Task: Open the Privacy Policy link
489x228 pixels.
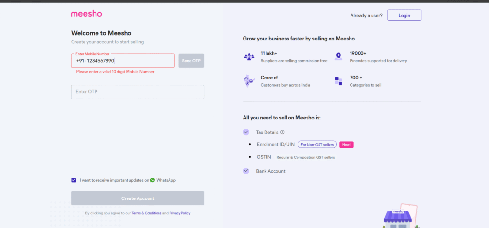Action: click(180, 213)
